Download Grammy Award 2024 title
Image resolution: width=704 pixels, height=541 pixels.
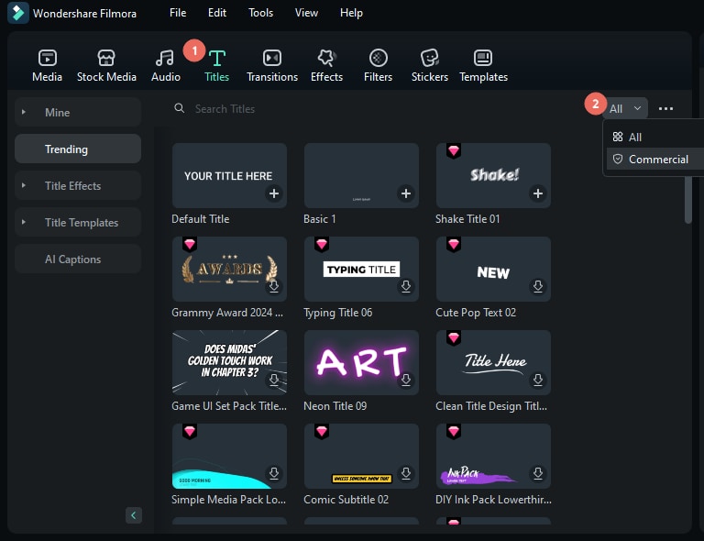click(x=274, y=286)
